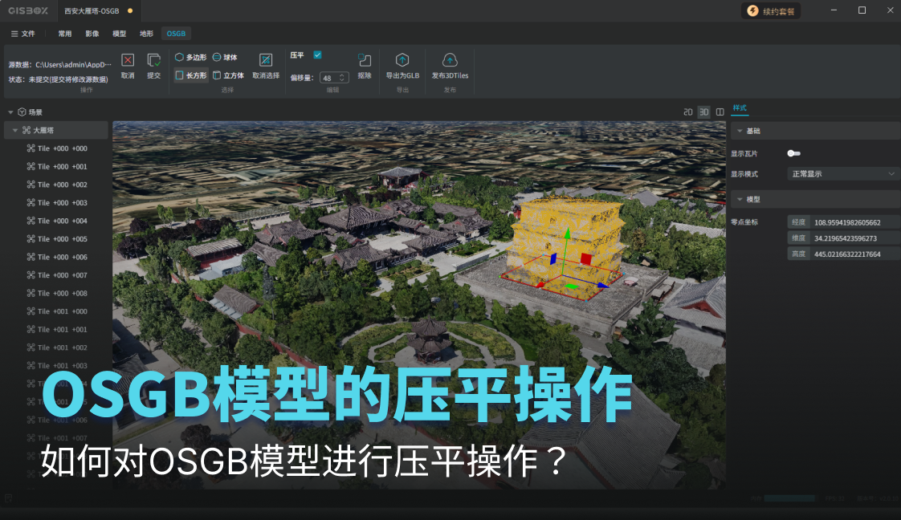Select the 球体 sphere selection tool
This screenshot has height=520, width=901.
pos(226,57)
